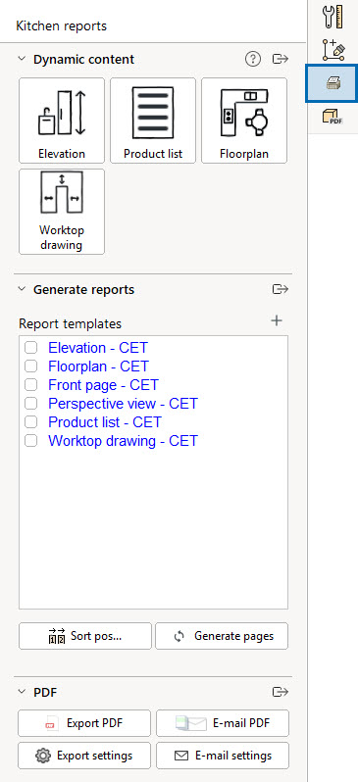Collapse the Generate reports section
The image size is (358, 782).
pos(22,289)
